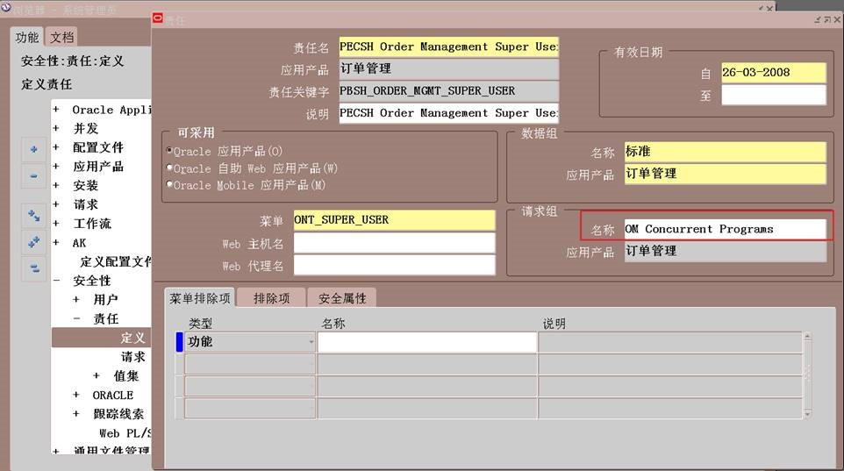The height and width of the screenshot is (471, 844).
Task: Click the 自 date field 26-03-2008
Action: coord(774,73)
